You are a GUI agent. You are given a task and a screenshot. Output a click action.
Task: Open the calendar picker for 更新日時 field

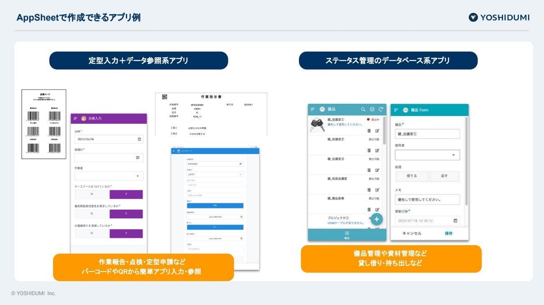[x=455, y=220]
